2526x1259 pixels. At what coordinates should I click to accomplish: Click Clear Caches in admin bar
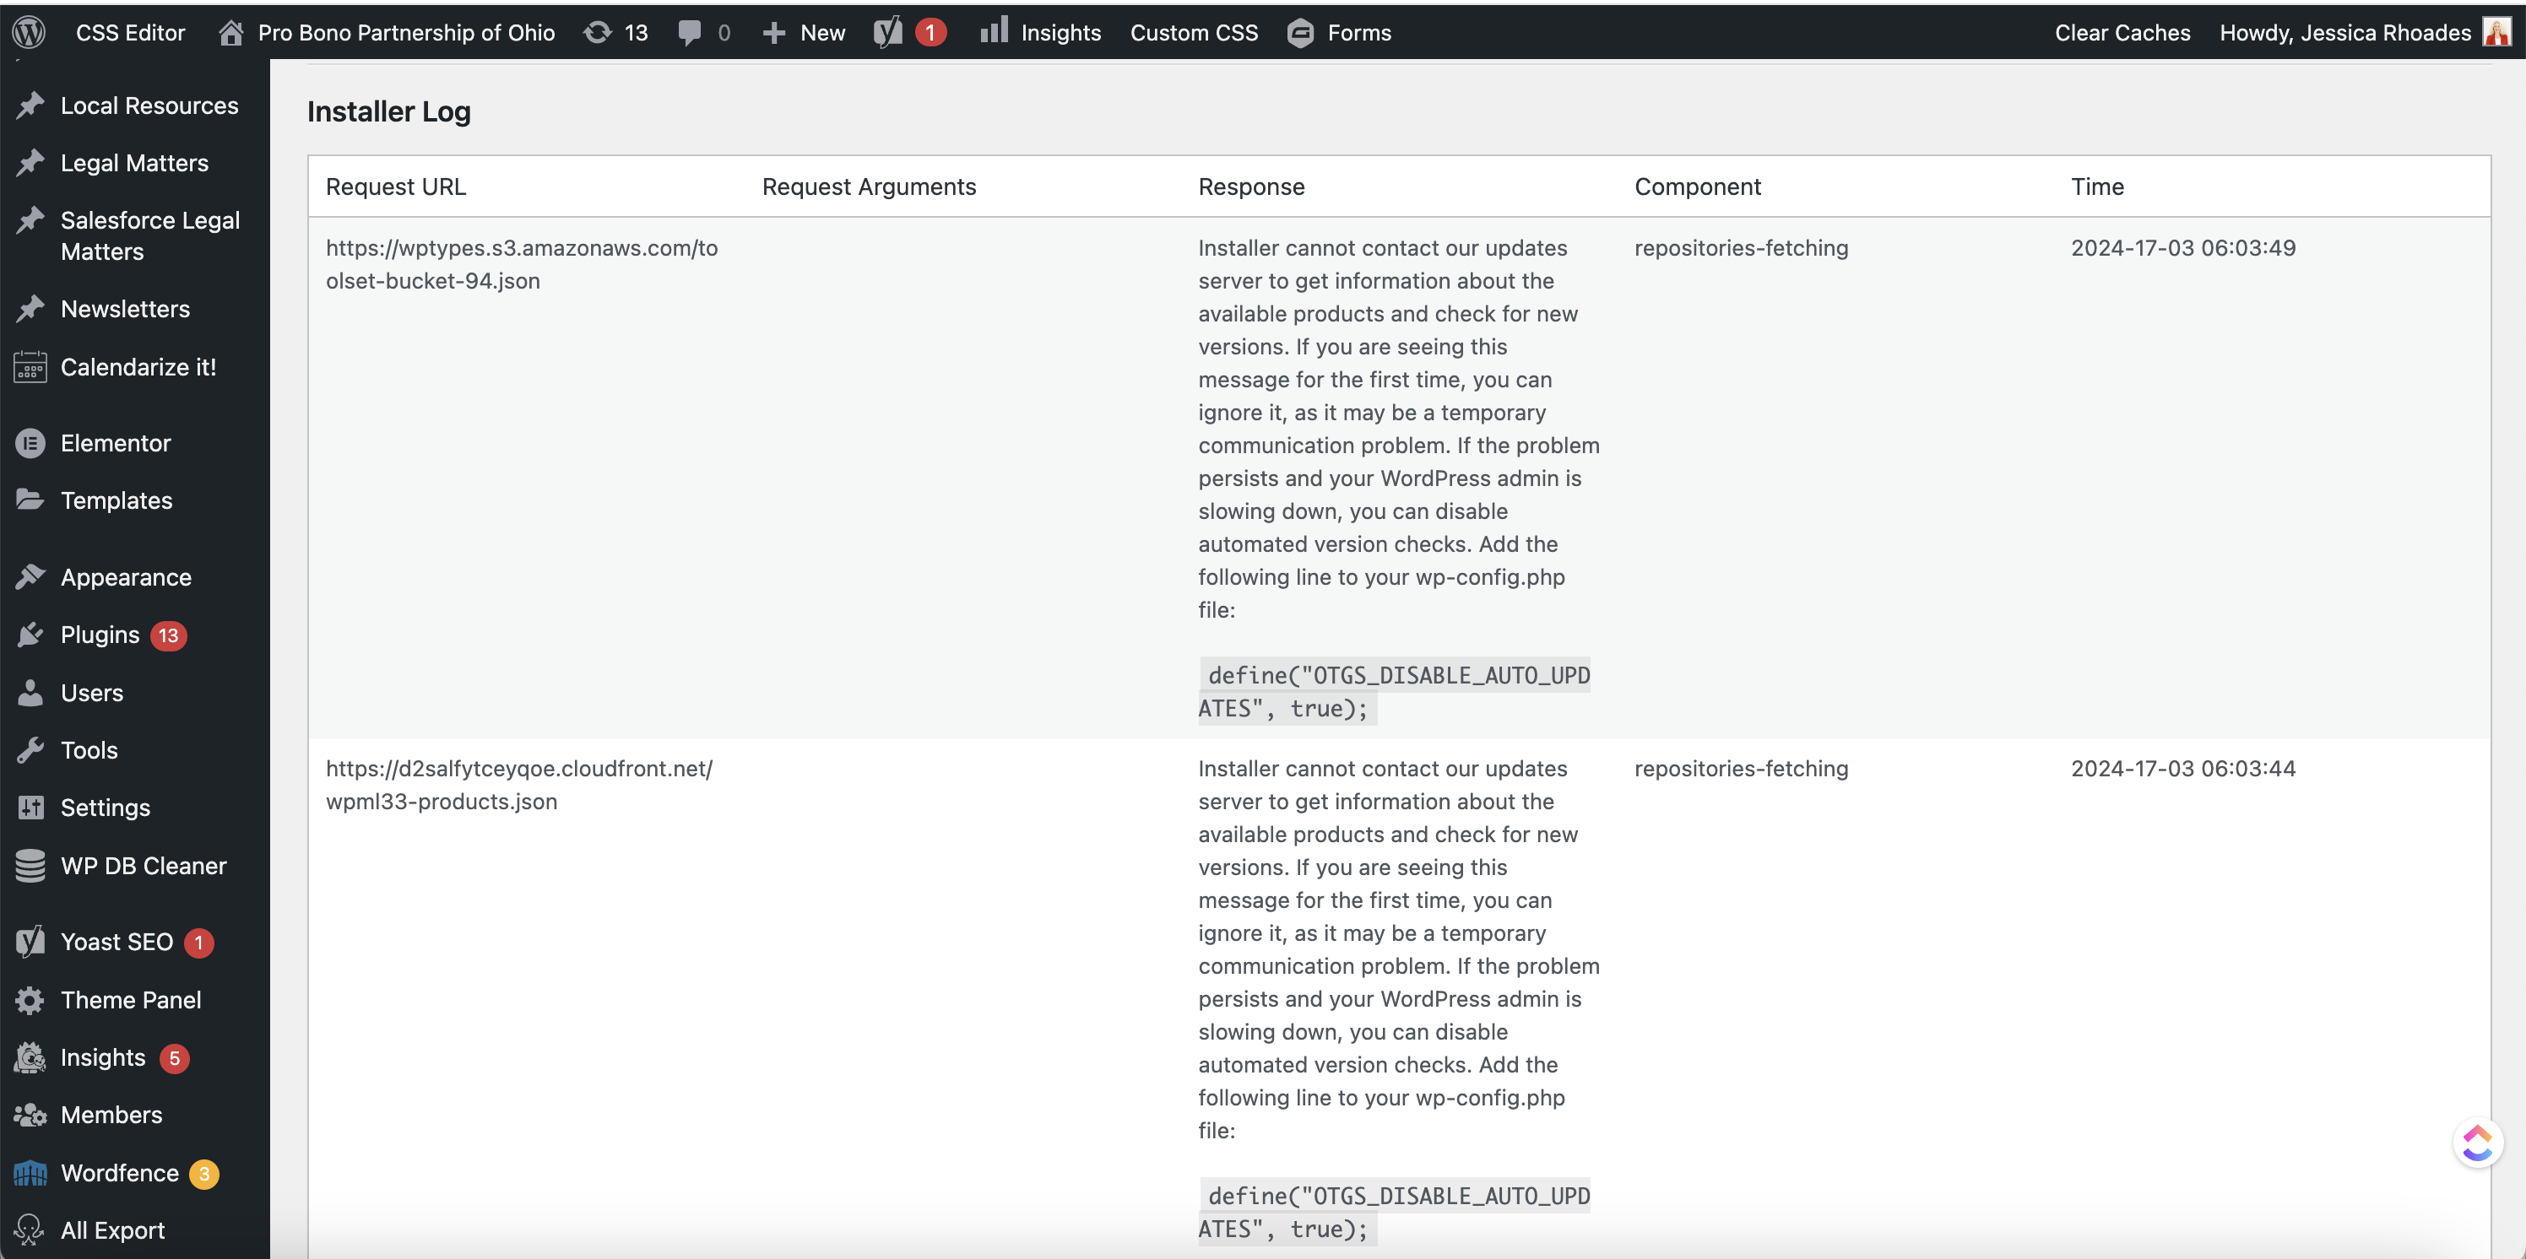[x=2122, y=32]
